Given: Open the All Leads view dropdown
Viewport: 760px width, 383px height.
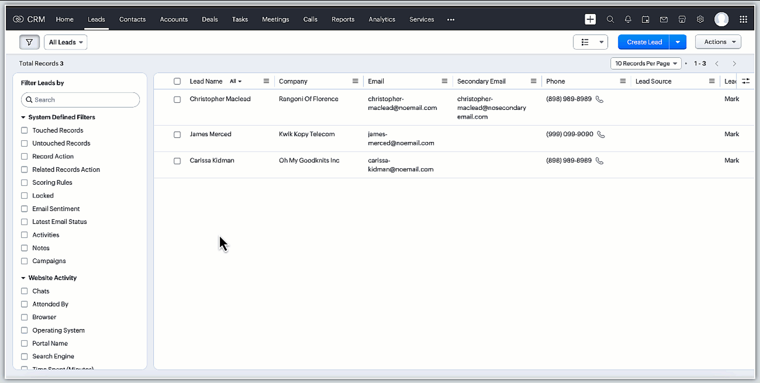Looking at the screenshot, I should (65, 42).
